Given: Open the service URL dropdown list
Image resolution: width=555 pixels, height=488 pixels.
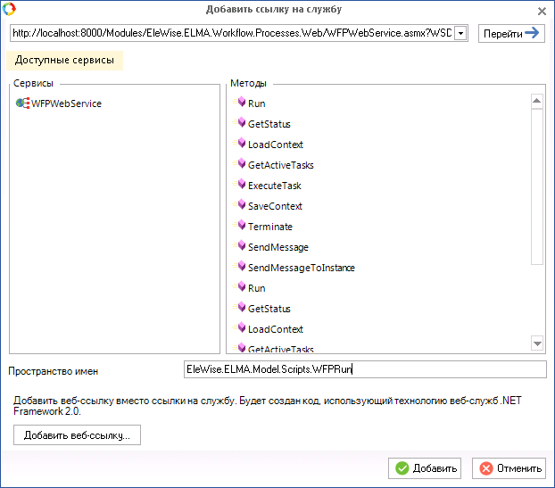Looking at the screenshot, I should coord(460,33).
